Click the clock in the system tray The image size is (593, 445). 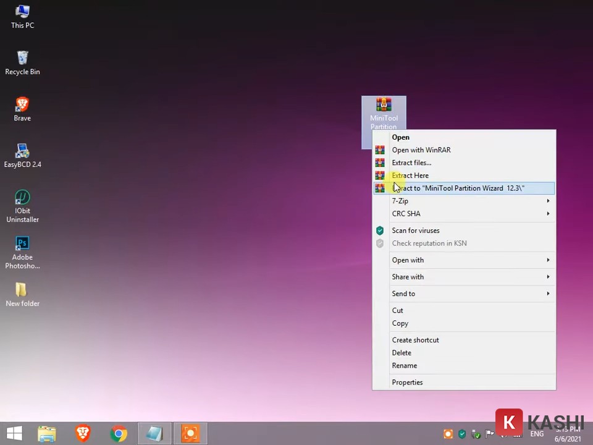tap(567, 433)
